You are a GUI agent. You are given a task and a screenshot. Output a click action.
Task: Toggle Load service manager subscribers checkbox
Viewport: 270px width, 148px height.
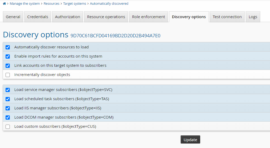point(8,90)
